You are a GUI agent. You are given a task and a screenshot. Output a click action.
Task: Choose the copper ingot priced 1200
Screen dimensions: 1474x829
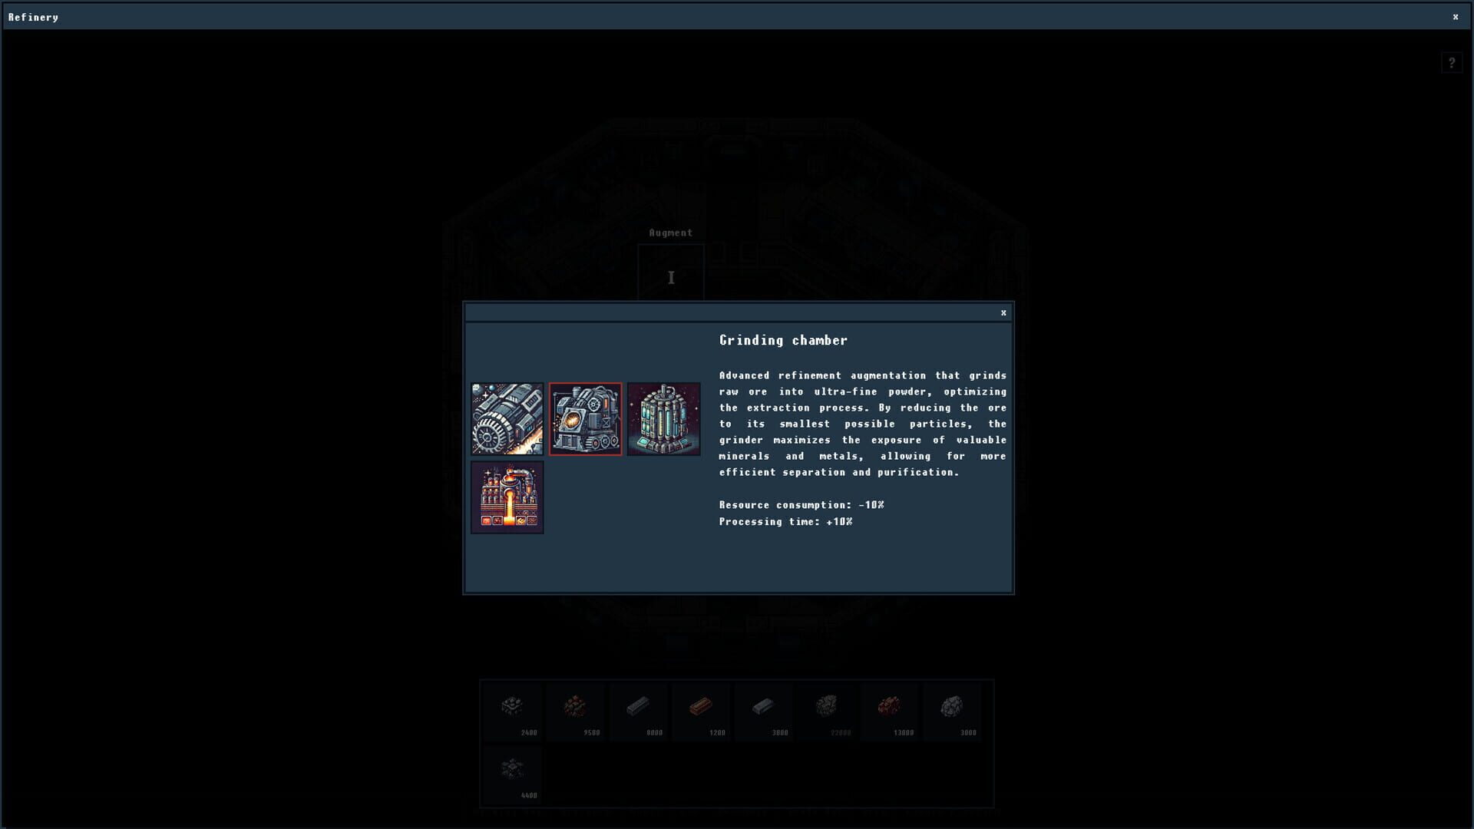point(701,710)
